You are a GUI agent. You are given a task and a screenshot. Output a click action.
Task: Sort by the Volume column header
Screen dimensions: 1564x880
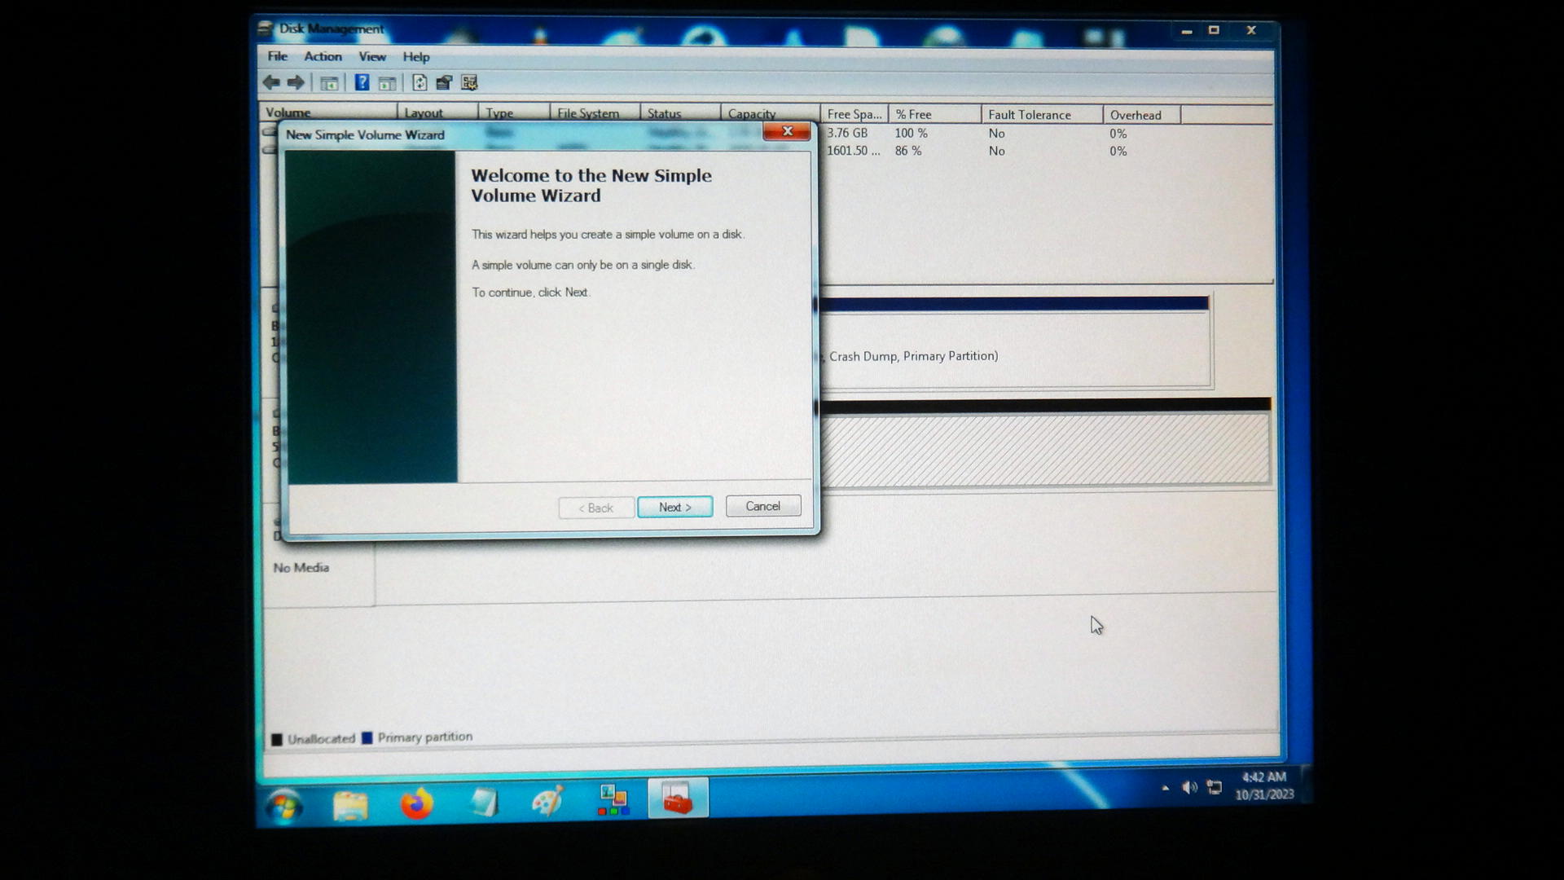(x=328, y=112)
